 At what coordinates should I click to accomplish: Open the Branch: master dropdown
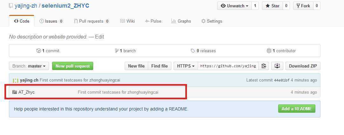29,66
